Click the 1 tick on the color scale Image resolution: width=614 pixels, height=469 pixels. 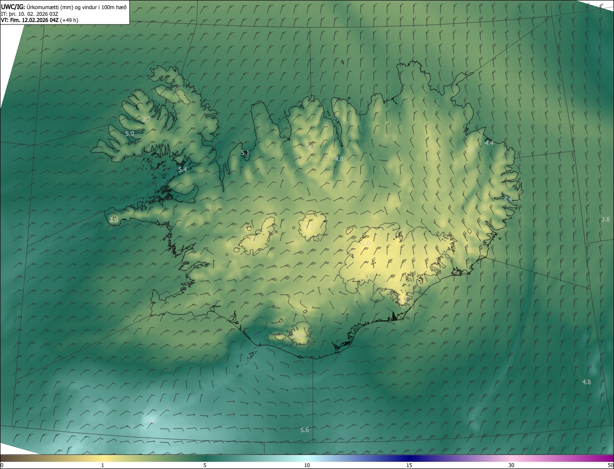pos(103,465)
